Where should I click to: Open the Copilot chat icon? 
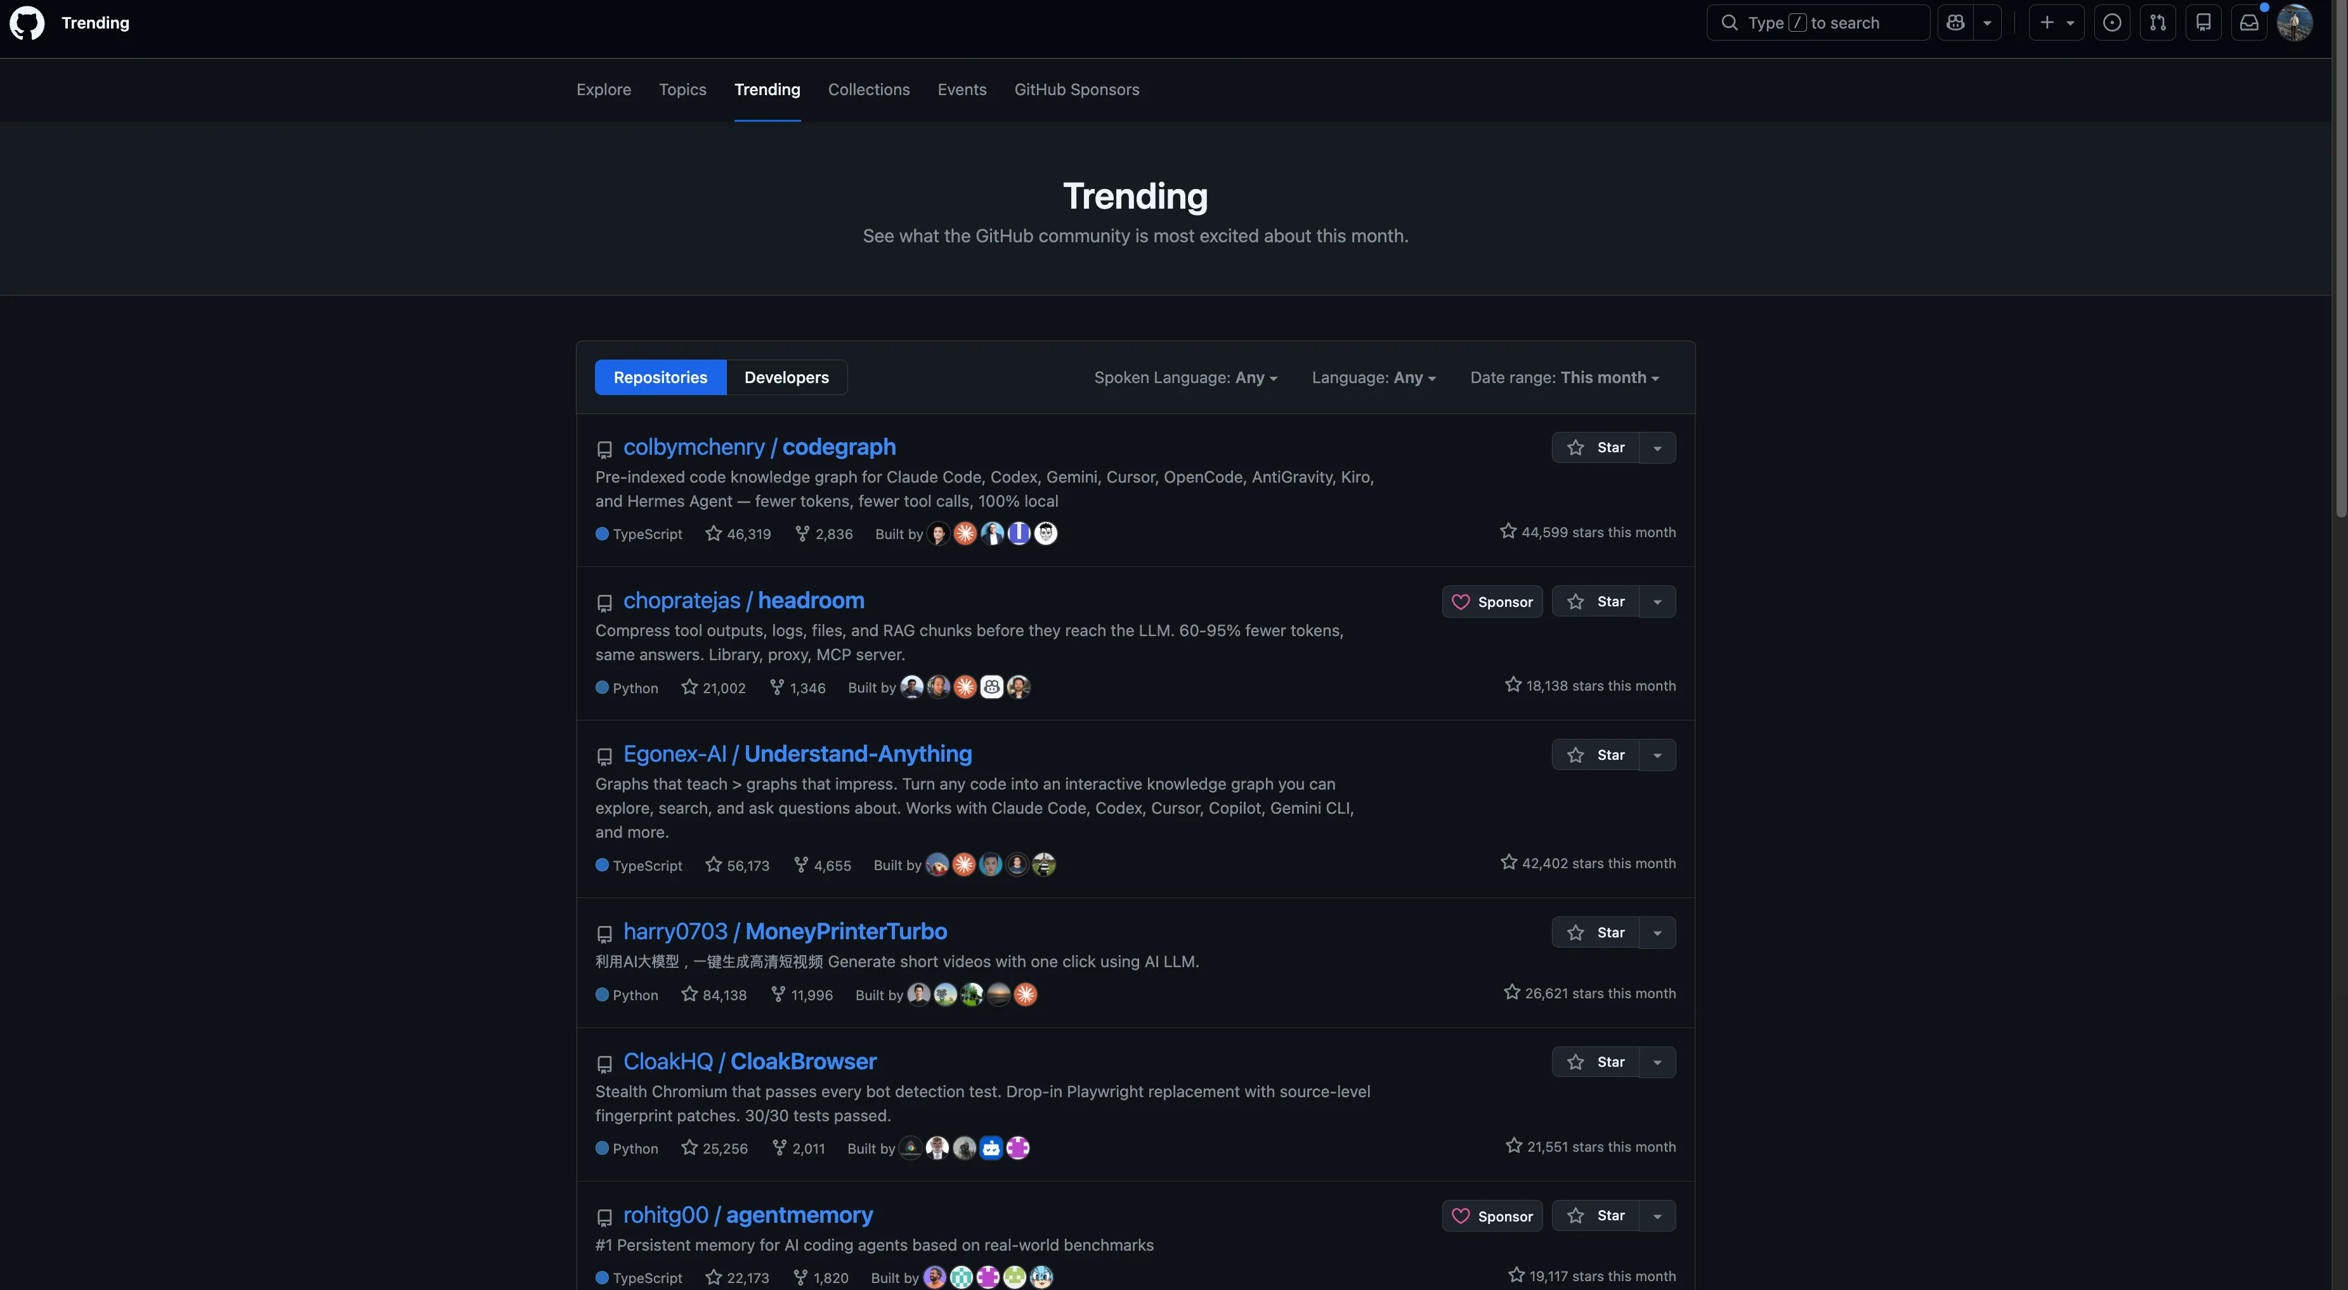[x=1955, y=23]
